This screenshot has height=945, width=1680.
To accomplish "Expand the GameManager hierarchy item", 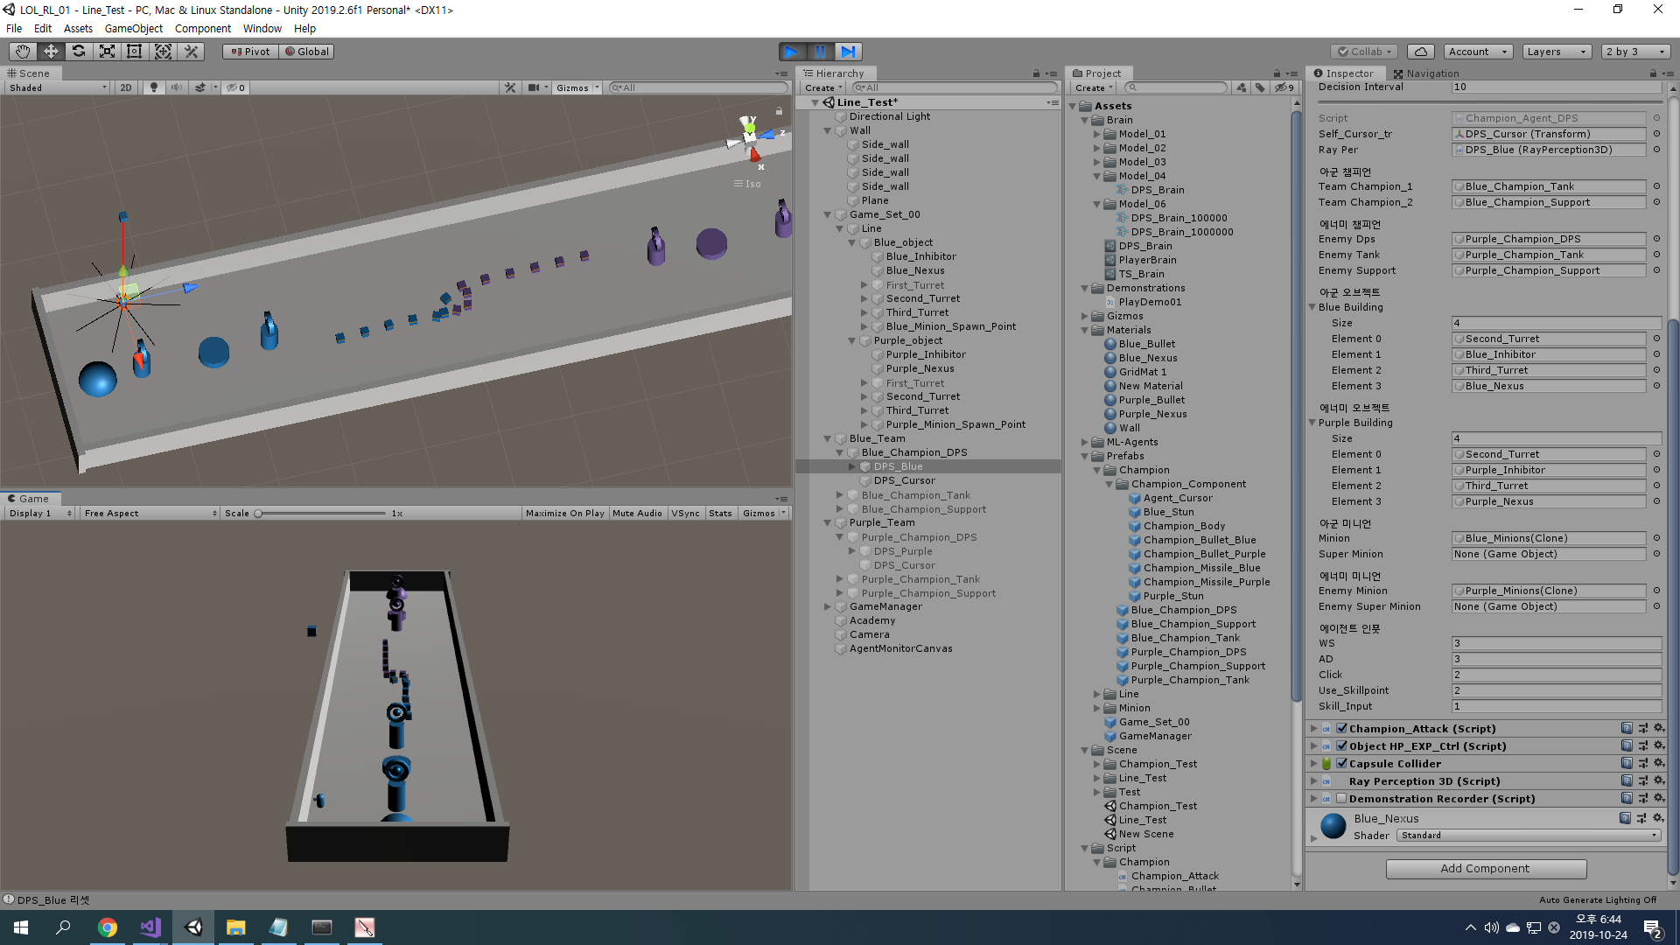I will [x=828, y=606].
